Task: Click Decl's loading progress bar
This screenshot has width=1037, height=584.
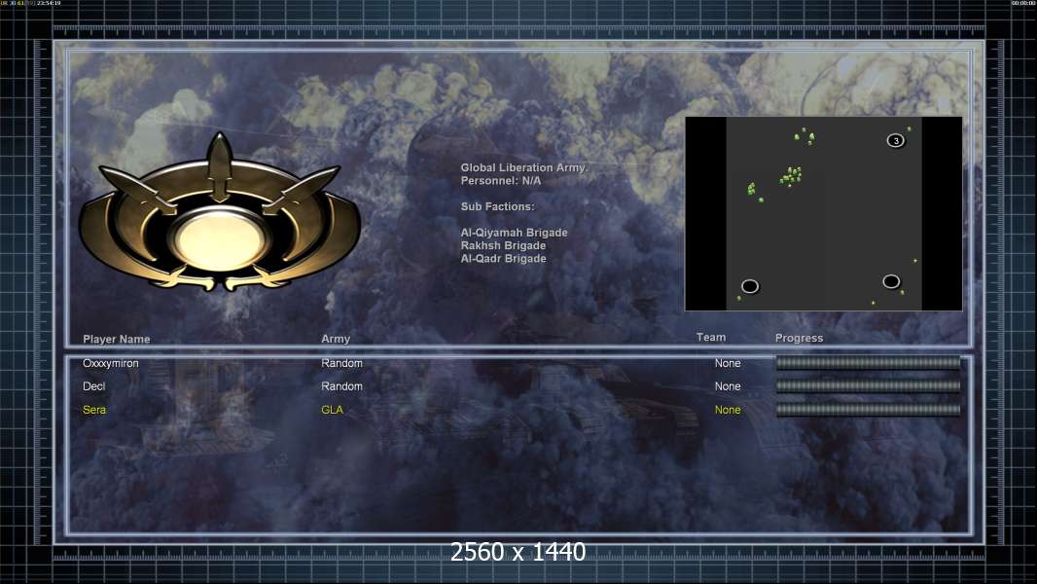Action: (x=868, y=385)
